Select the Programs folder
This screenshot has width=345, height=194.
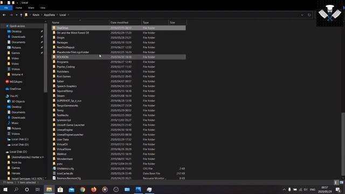pos(119,62)
